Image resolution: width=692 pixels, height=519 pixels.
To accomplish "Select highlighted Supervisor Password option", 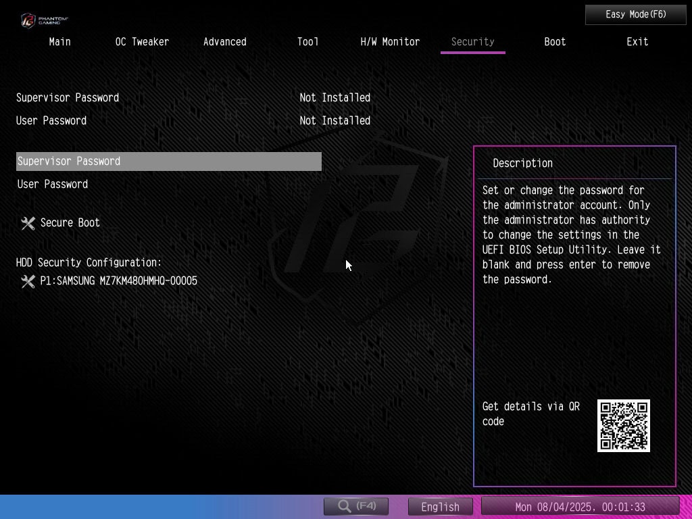I will (x=168, y=162).
